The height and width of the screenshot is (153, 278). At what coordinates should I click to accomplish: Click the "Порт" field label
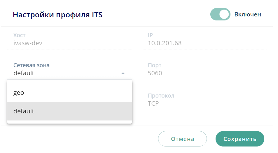pyautogui.click(x=155, y=65)
